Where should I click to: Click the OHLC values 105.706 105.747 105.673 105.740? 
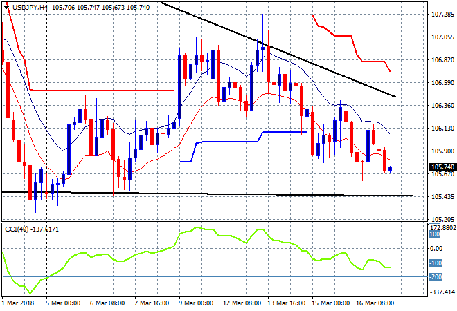coord(101,8)
